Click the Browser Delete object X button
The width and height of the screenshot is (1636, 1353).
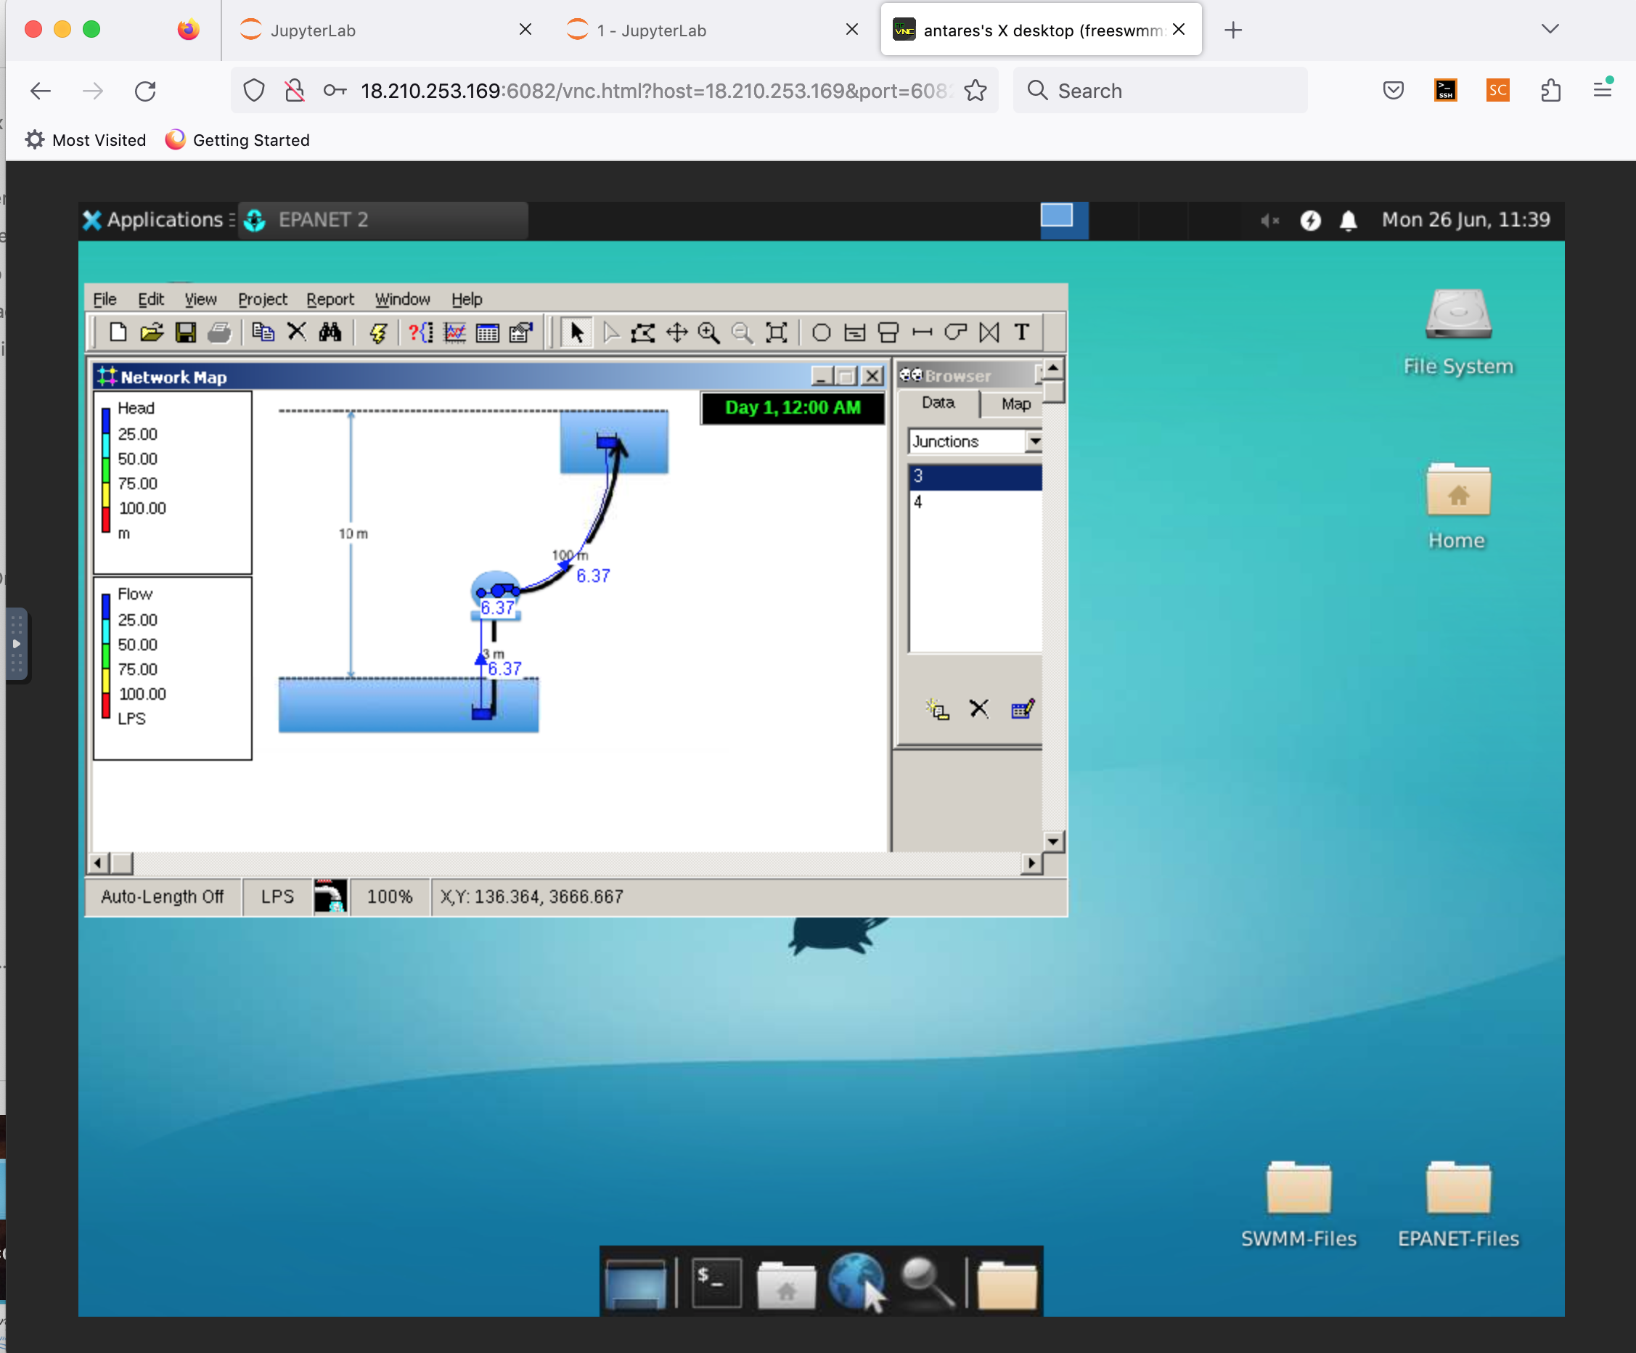tap(979, 709)
